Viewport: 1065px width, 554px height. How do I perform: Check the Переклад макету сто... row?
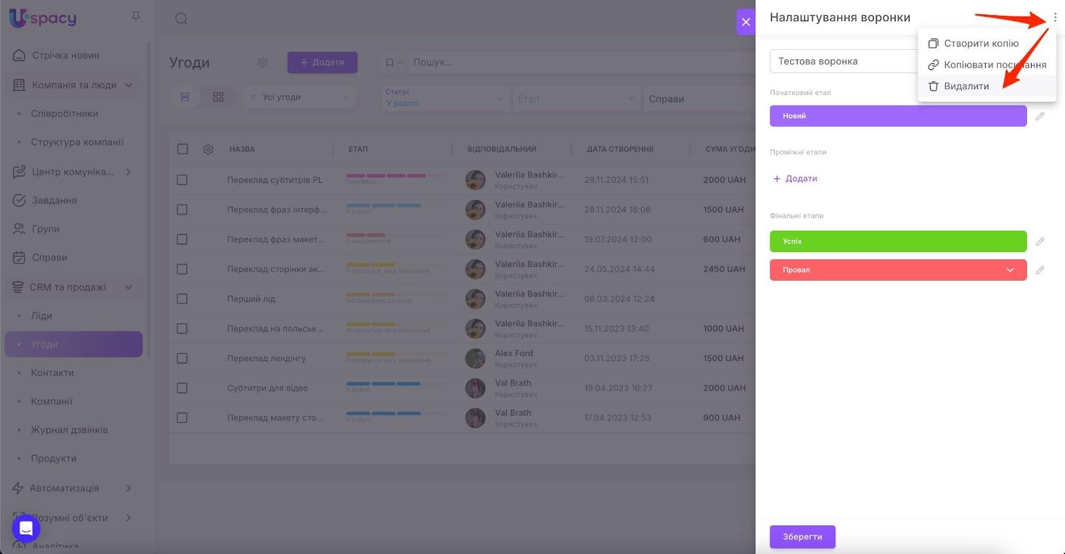(182, 418)
